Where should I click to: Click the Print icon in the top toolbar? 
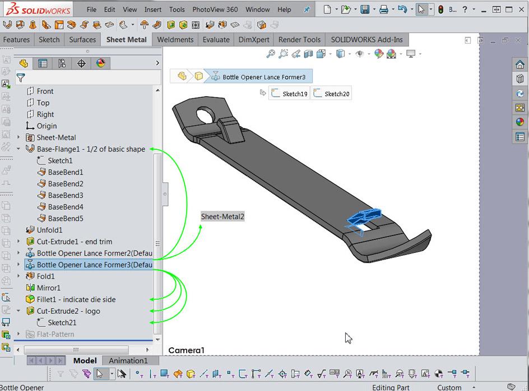(383, 10)
